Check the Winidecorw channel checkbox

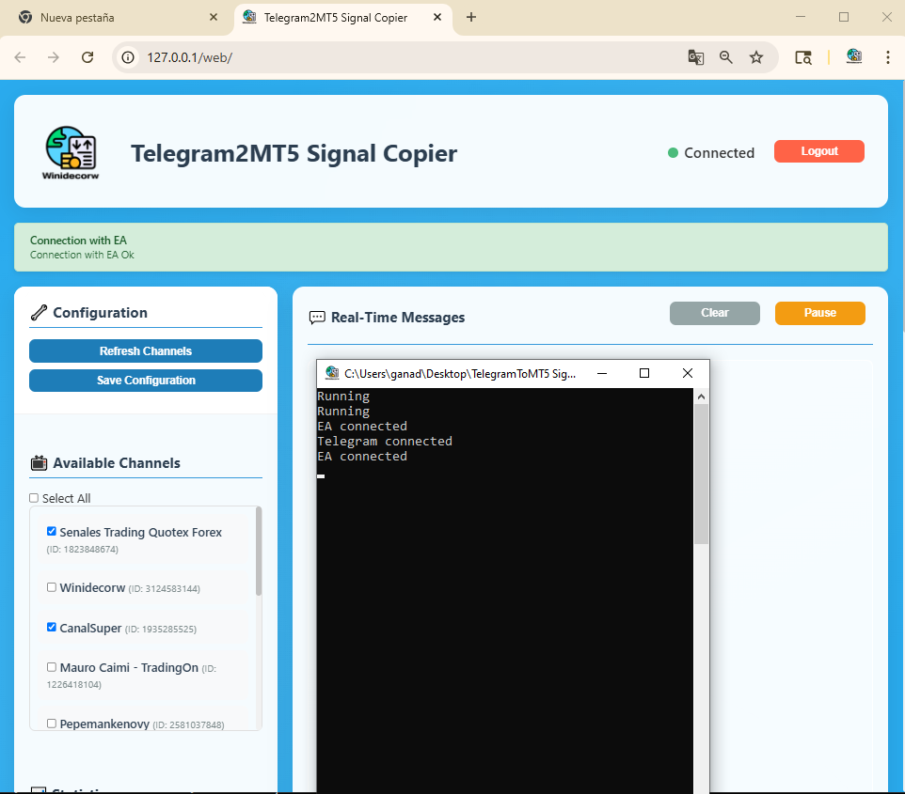coord(52,587)
